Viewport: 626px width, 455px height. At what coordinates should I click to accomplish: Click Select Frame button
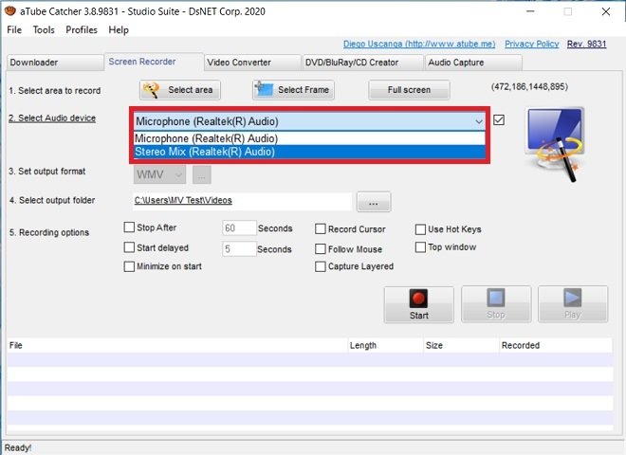[x=293, y=90]
